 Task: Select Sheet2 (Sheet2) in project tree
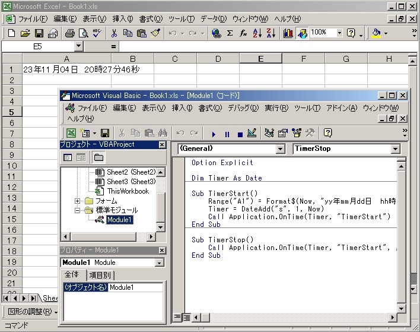pyautogui.click(x=131, y=172)
